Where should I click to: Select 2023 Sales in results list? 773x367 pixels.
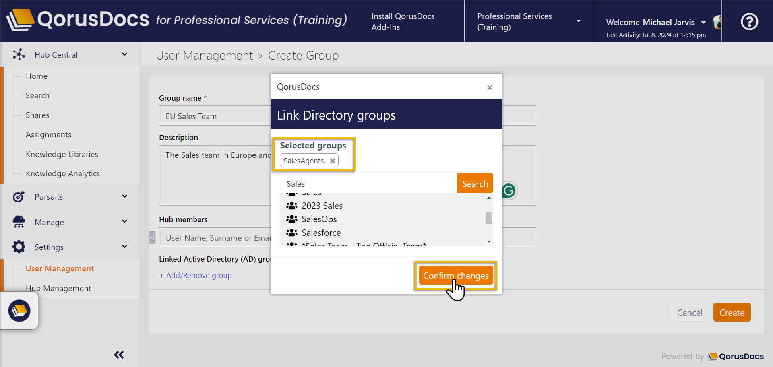pyautogui.click(x=322, y=206)
